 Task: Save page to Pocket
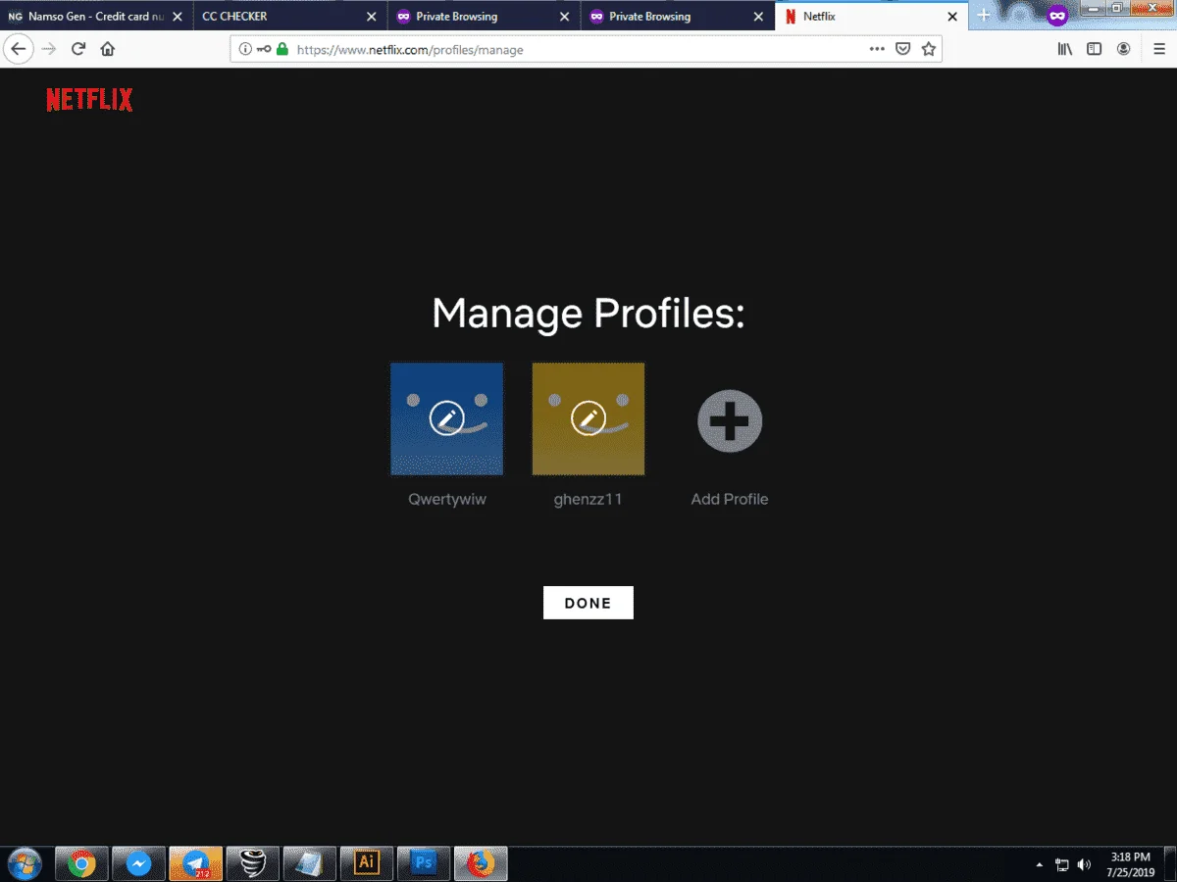(903, 49)
